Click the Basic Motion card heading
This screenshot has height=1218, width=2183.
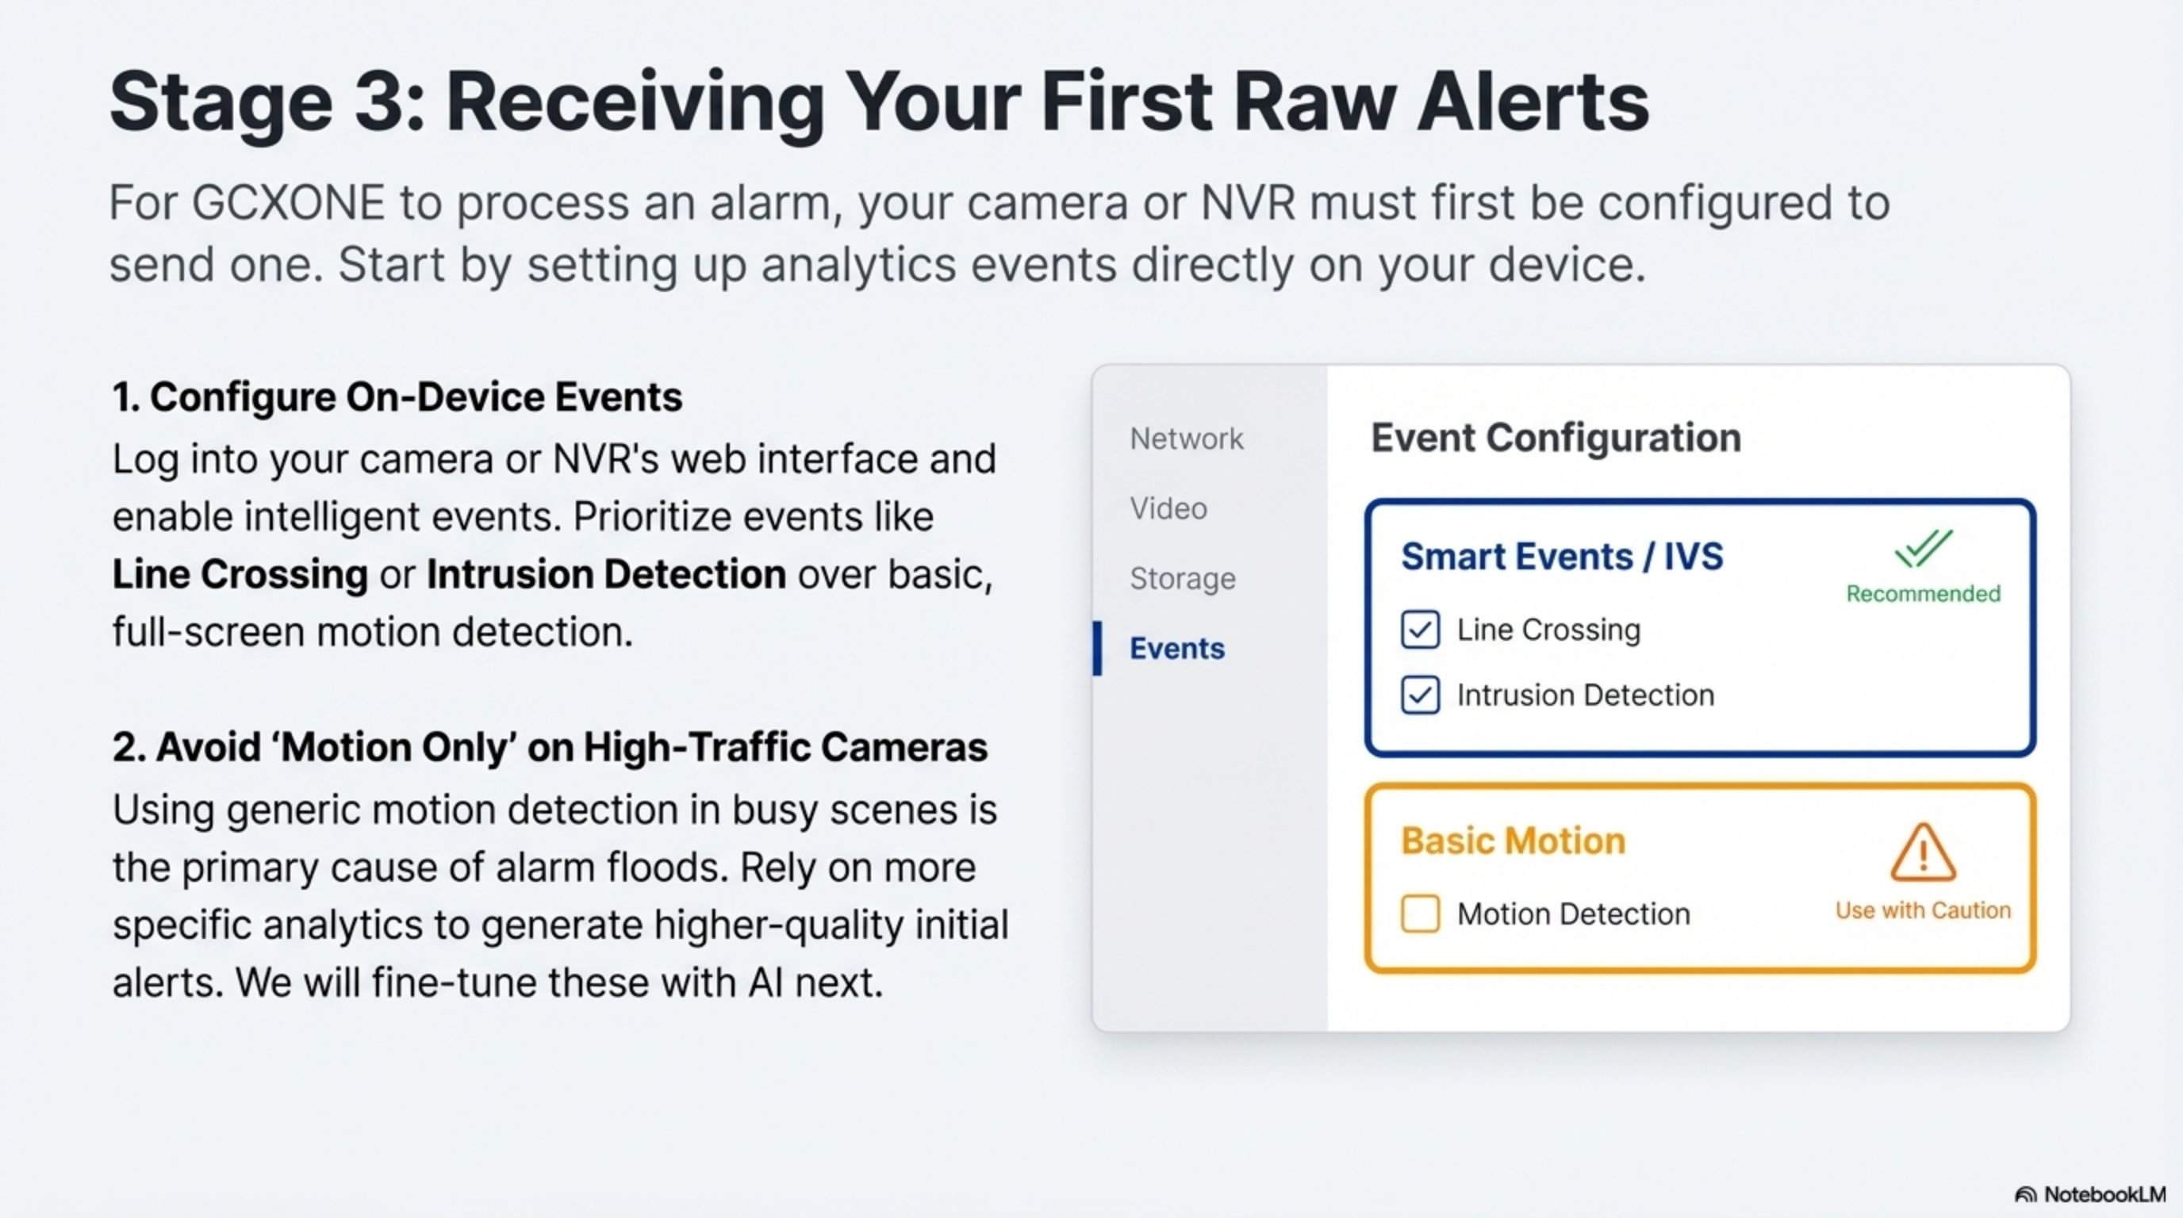click(1513, 841)
